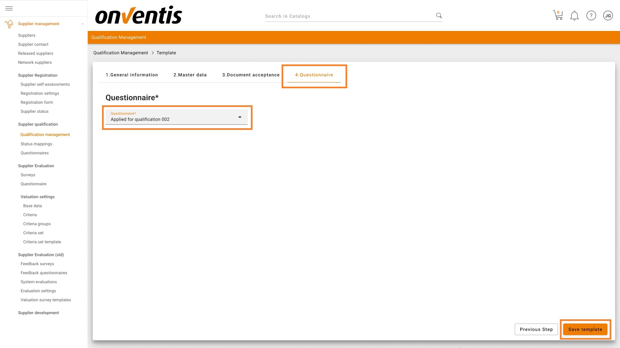Image resolution: width=620 pixels, height=348 pixels.
Task: Collapse the Supplier management section chevron
Action: tap(82, 24)
